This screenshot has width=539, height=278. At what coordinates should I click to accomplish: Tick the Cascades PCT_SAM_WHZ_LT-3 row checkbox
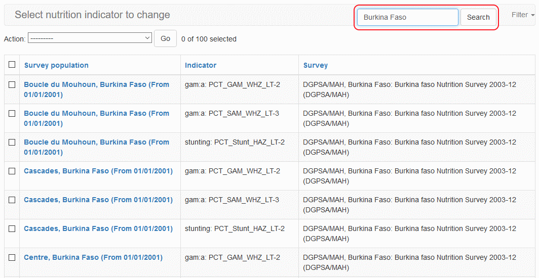(x=12, y=200)
